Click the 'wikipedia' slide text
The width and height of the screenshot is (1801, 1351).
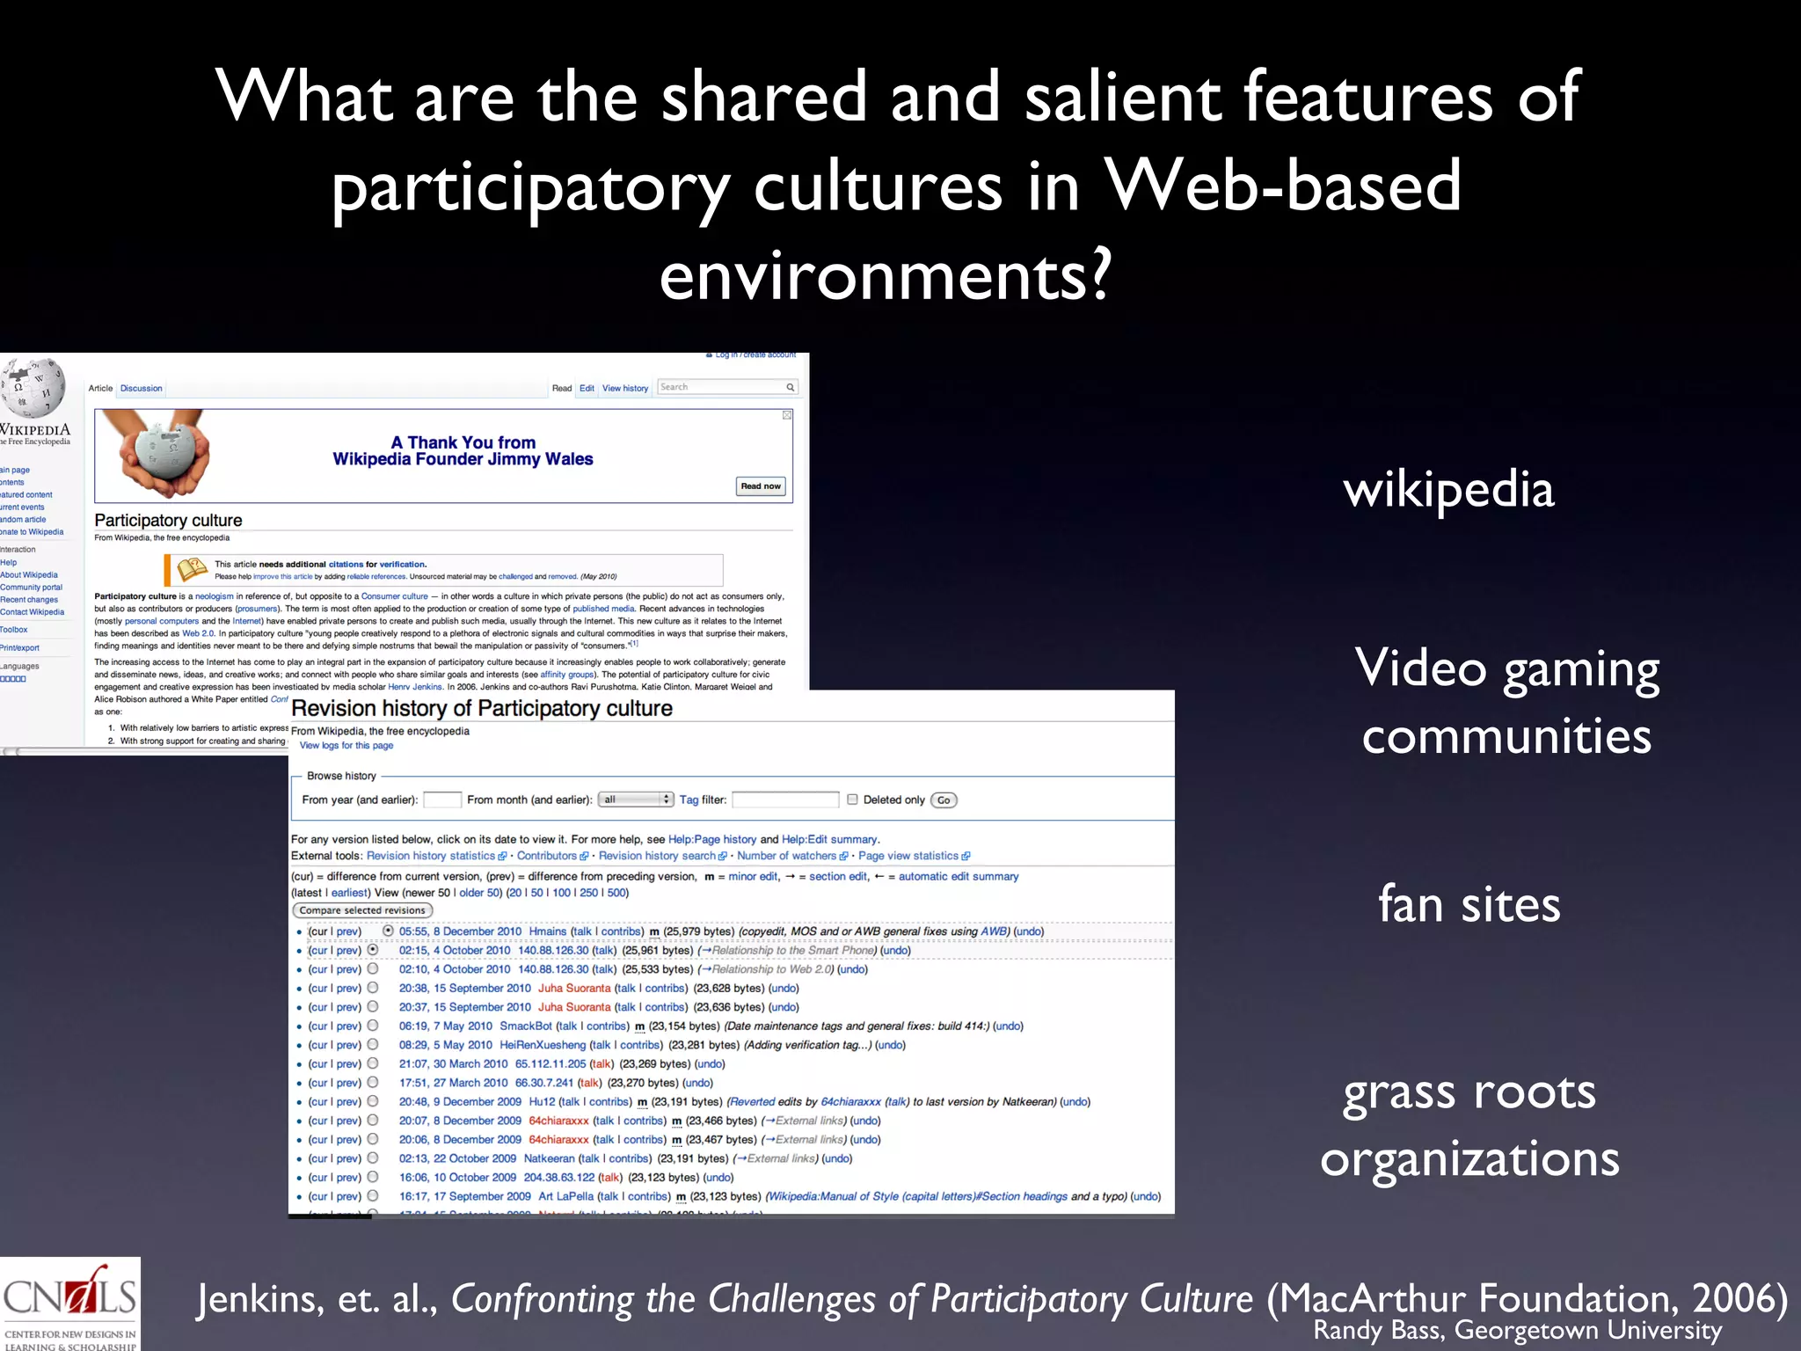tap(1448, 489)
